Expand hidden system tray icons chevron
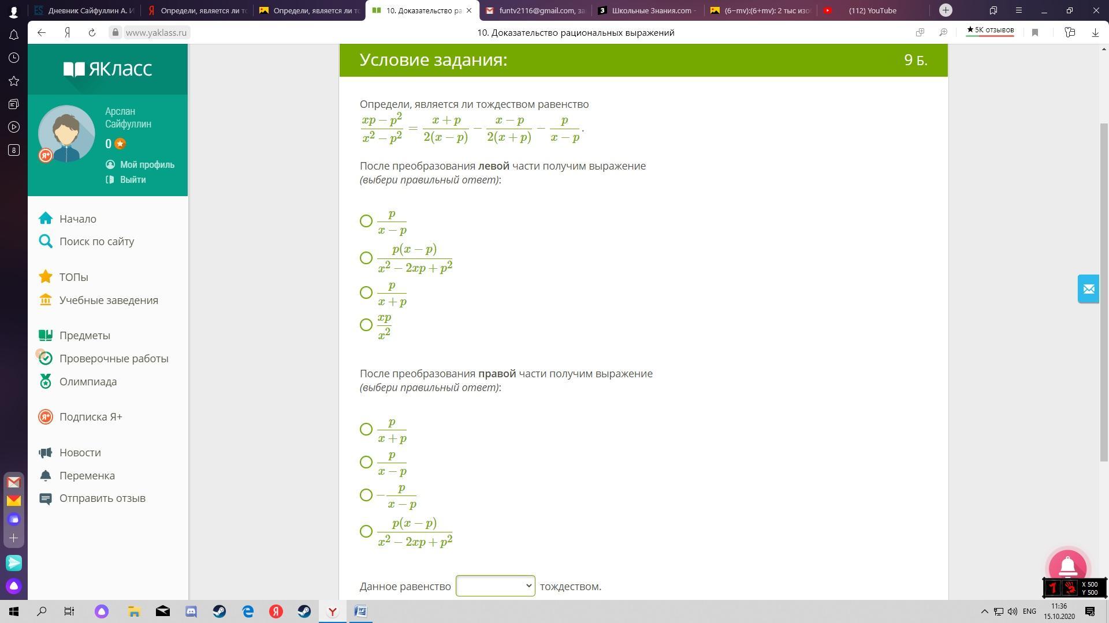Image resolution: width=1109 pixels, height=623 pixels. coord(985,611)
